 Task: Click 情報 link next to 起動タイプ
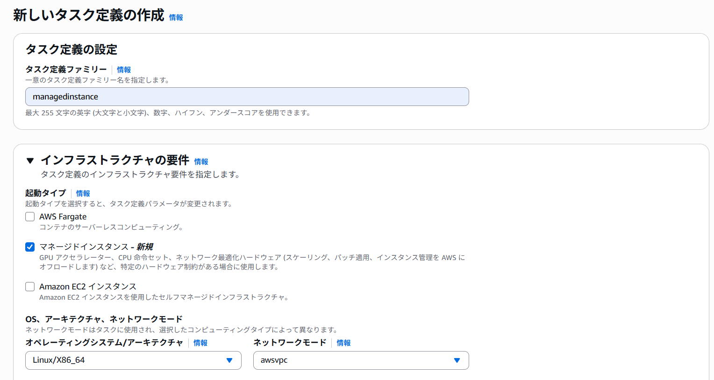coord(83,193)
